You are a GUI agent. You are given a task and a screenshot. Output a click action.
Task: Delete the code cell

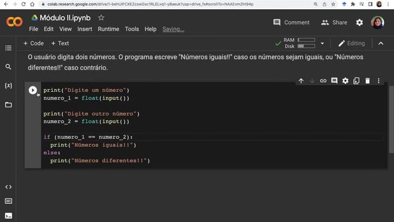(368, 81)
